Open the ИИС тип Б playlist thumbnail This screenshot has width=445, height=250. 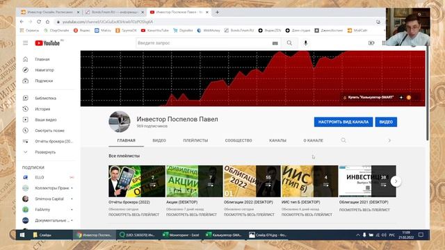tap(309, 181)
